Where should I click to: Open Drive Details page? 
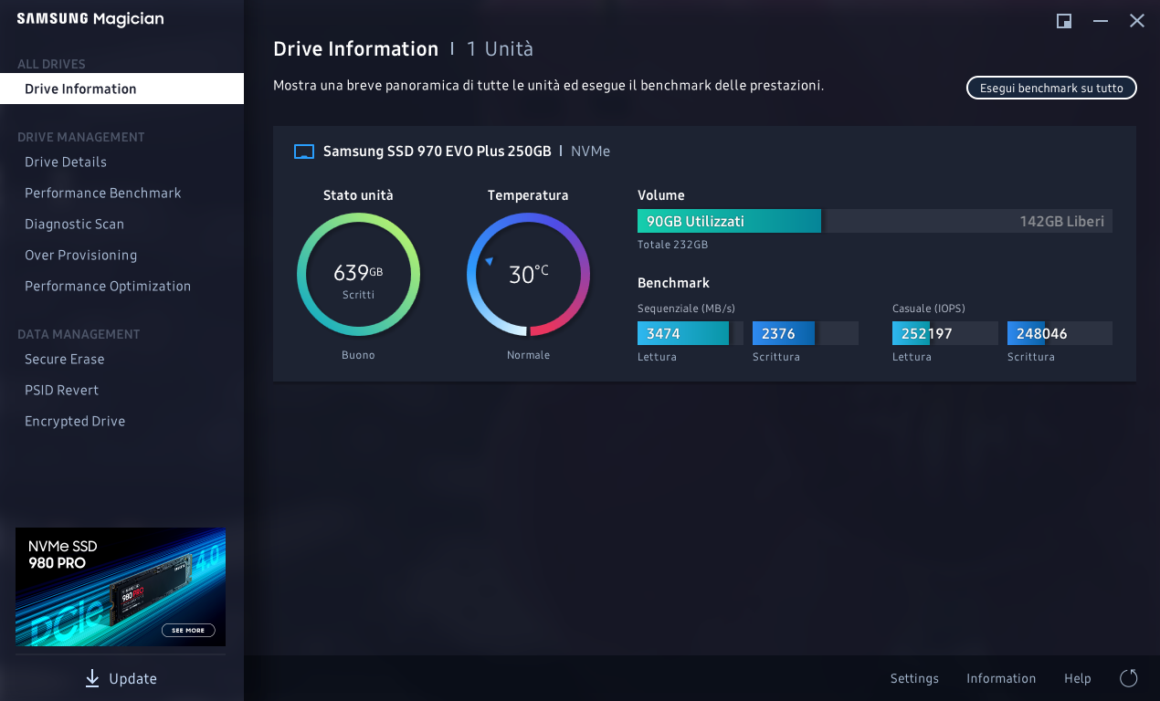(66, 162)
